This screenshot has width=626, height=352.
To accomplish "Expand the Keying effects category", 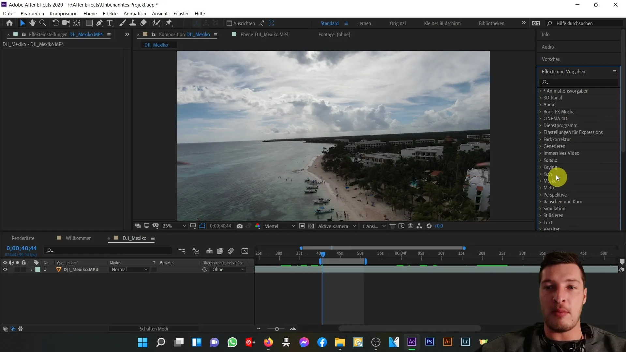I will (x=540, y=167).
